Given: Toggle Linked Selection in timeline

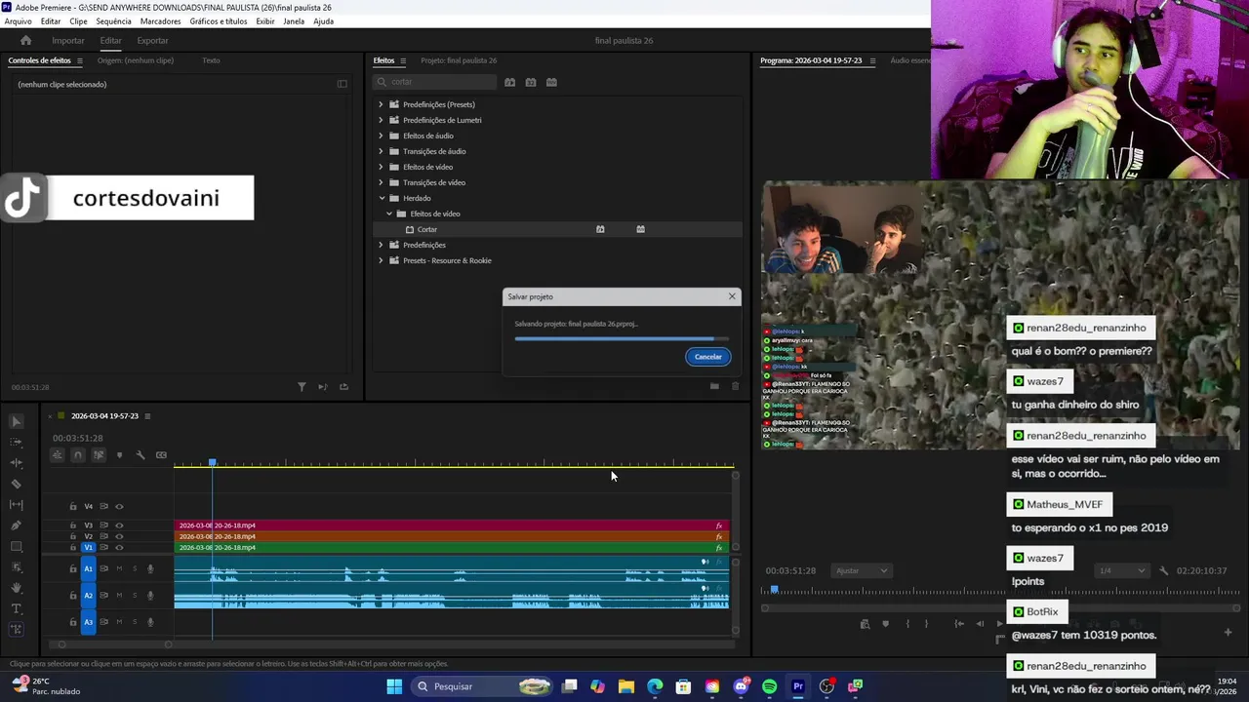Looking at the screenshot, I should [x=99, y=455].
